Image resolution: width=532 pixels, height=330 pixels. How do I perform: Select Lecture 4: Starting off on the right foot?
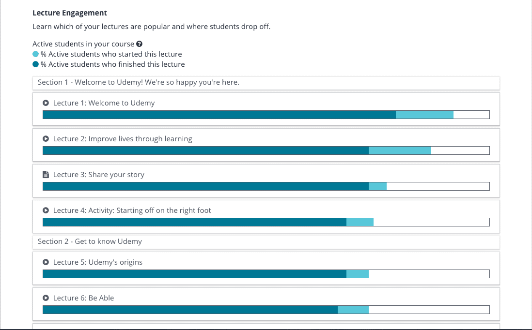pyautogui.click(x=132, y=210)
